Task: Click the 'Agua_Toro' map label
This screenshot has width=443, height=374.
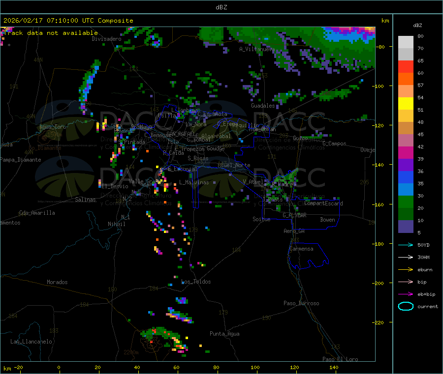Action: [x=53, y=127]
